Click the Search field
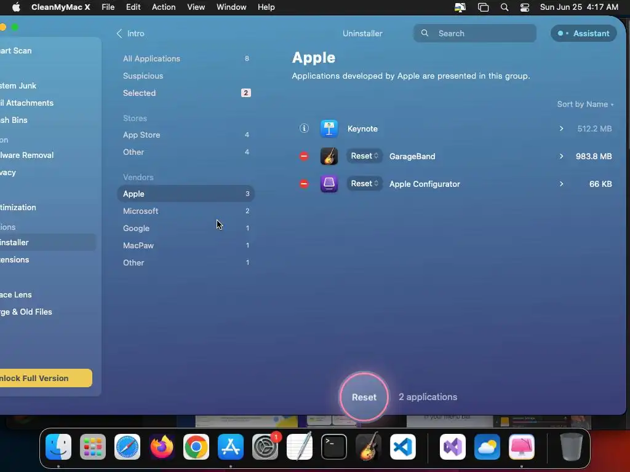This screenshot has height=472, width=630. 474,33
